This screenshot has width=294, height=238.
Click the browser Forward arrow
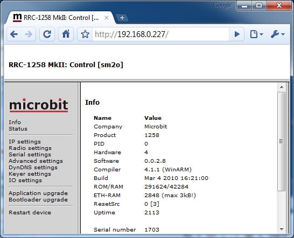coord(29,34)
